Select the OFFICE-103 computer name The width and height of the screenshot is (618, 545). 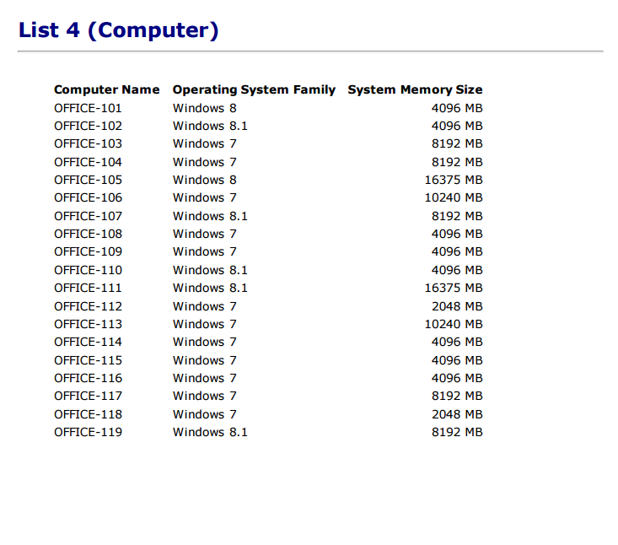coord(88,143)
